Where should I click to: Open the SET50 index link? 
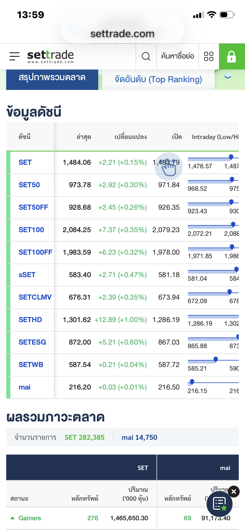click(29, 185)
